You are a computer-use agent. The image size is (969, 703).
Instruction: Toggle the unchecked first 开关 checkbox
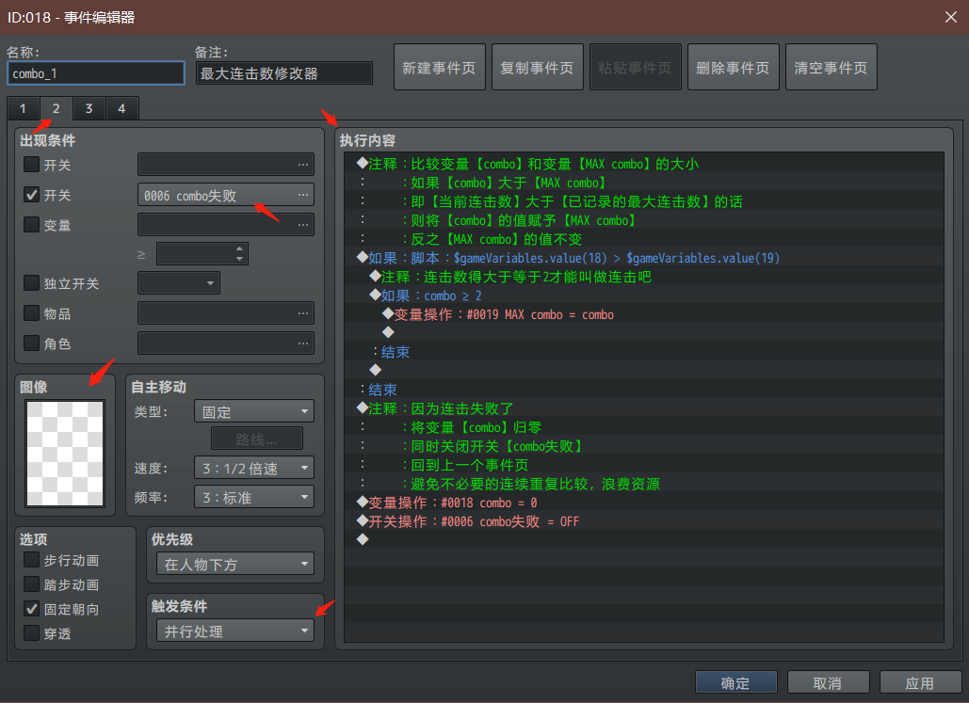click(x=31, y=165)
